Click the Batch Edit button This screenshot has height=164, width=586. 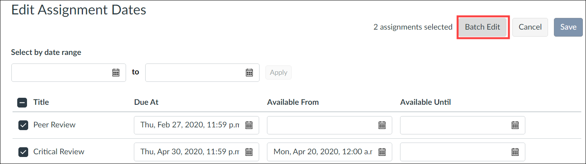click(x=483, y=27)
